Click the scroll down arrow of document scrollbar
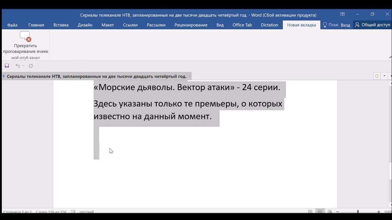392x220 pixels. pyautogui.click(x=390, y=205)
